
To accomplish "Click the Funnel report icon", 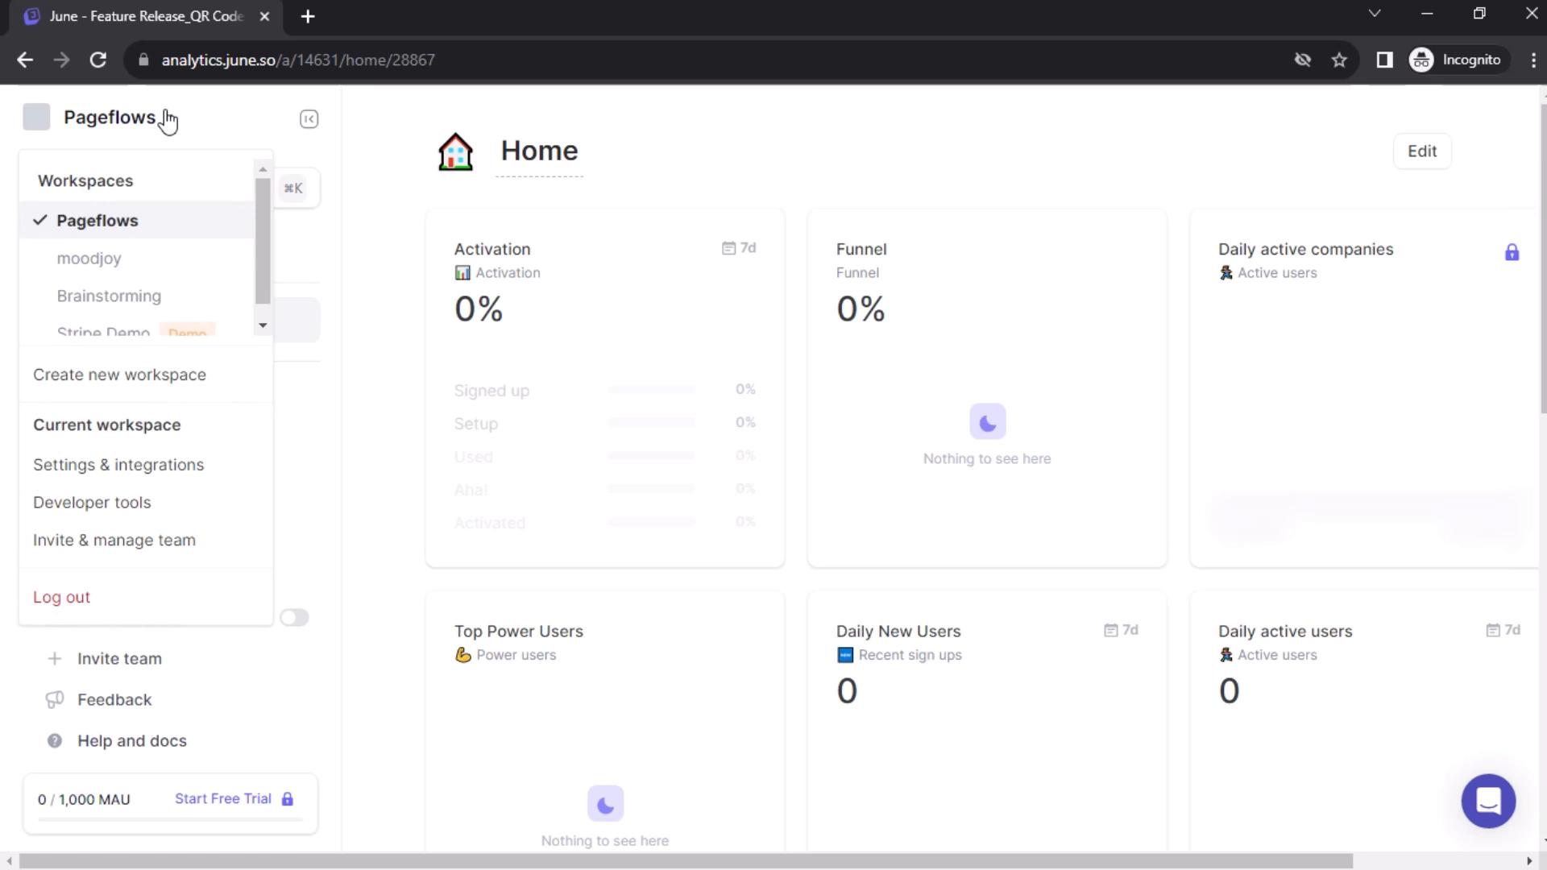I will [x=857, y=272].
